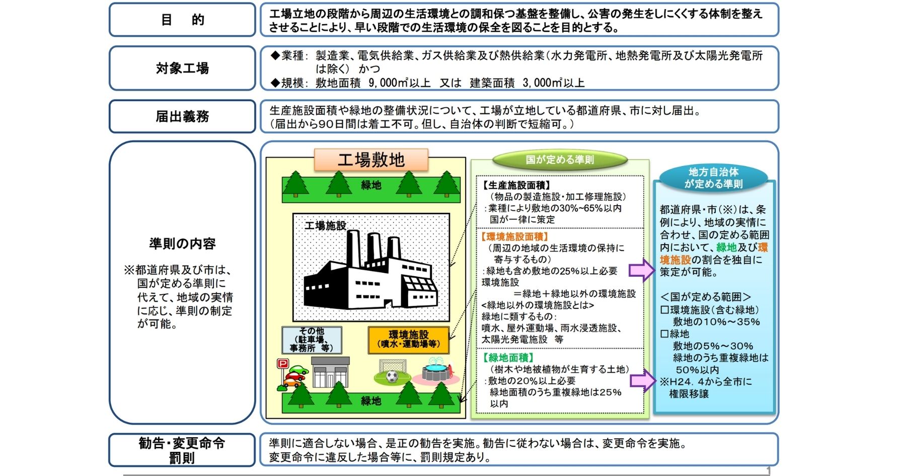Click text 太陽光発電施設 等
Viewport: 899px width, 476px height.
tap(522, 340)
